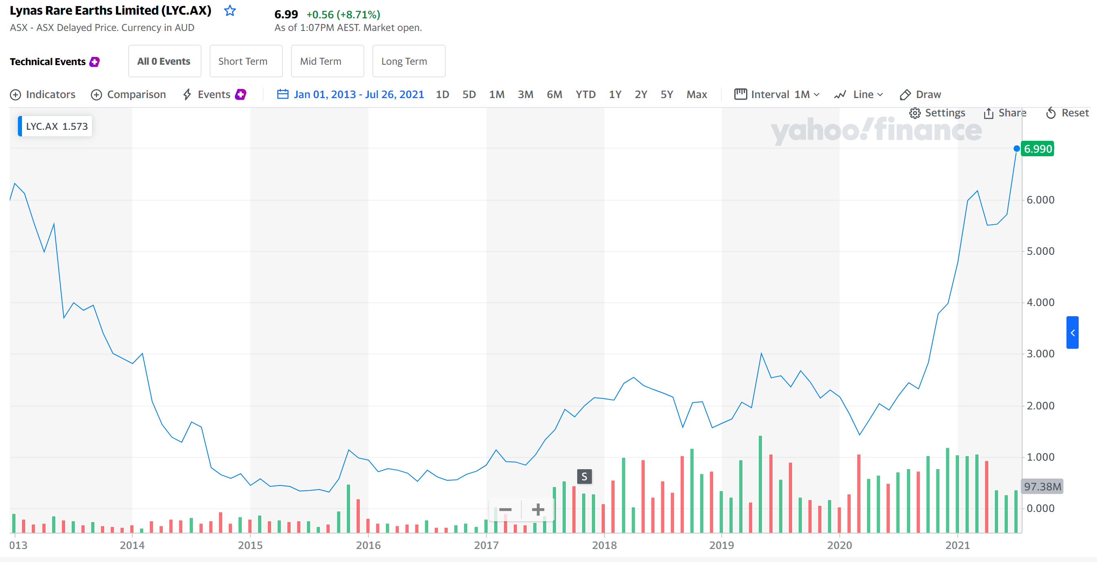
Task: Click the LYC.AX blue series color swatch
Action: coord(20,127)
